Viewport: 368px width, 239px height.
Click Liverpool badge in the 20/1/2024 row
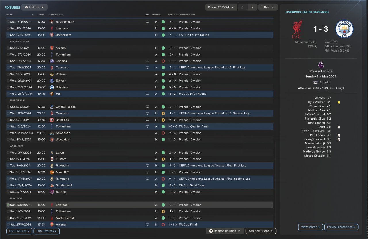52,28
